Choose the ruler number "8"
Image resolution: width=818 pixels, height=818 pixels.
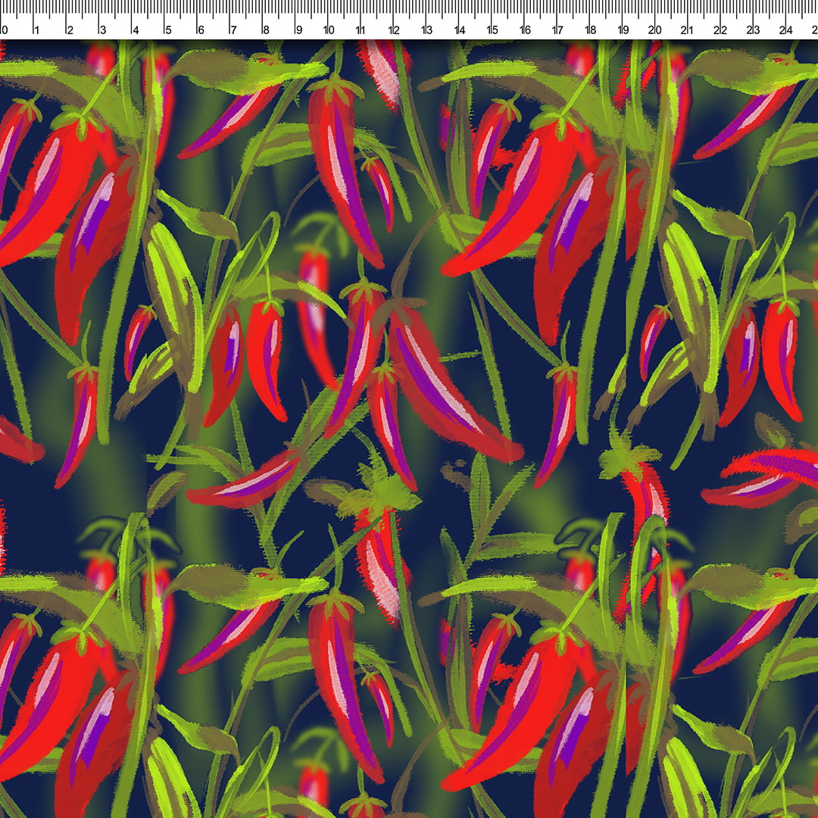pos(266,30)
